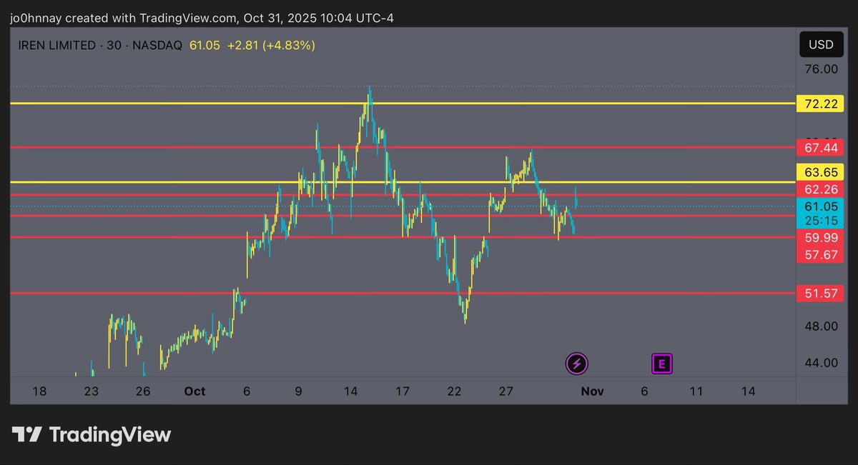Click the TradingView logo
This screenshot has width=858, height=465.
tap(92, 434)
